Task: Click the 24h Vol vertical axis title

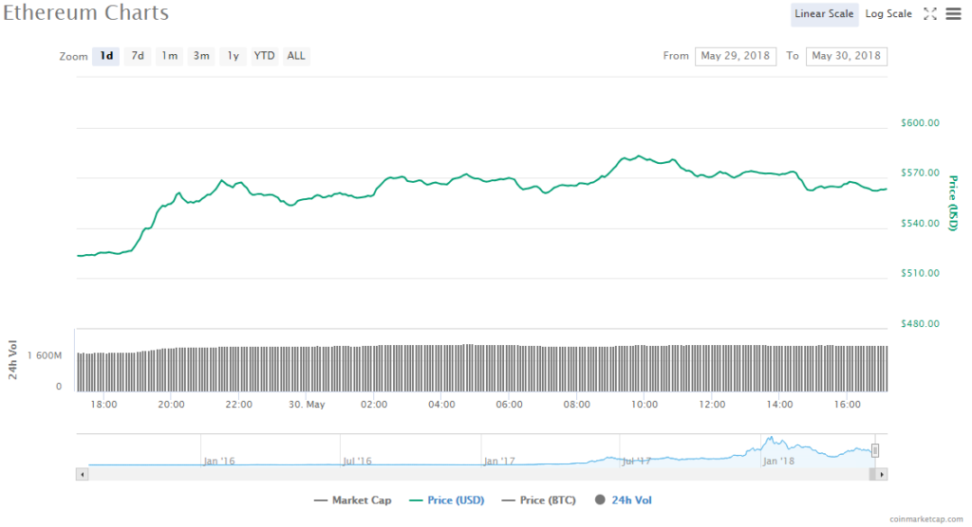Action: click(12, 360)
